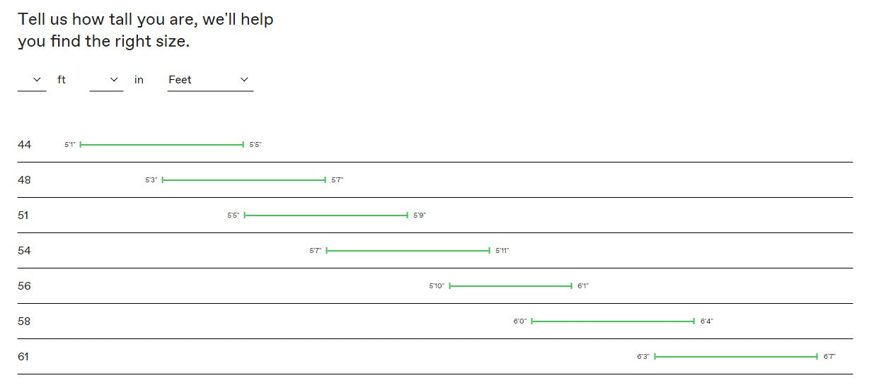This screenshot has height=390, width=871.
Task: Click the size 61 green range bar
Action: [736, 357]
